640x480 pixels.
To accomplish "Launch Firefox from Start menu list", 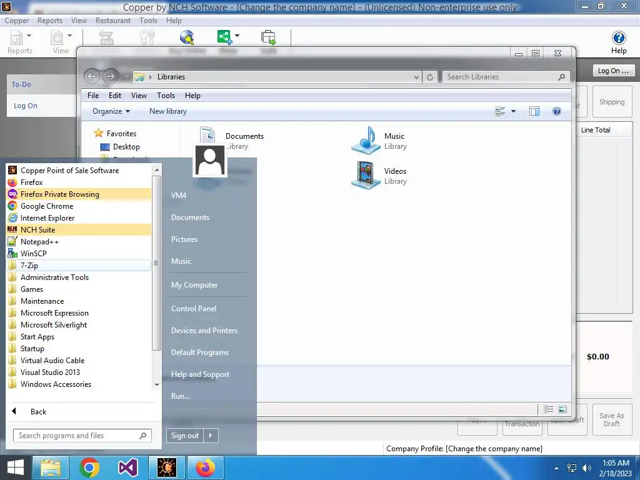I will click(79, 182).
